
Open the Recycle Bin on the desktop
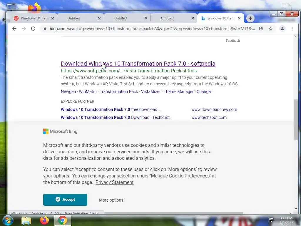coord(11,7)
